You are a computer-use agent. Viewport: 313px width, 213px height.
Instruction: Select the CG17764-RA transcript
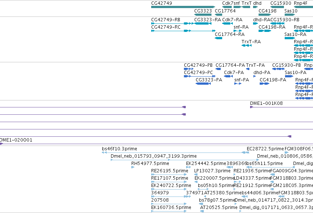(x=218, y=38)
